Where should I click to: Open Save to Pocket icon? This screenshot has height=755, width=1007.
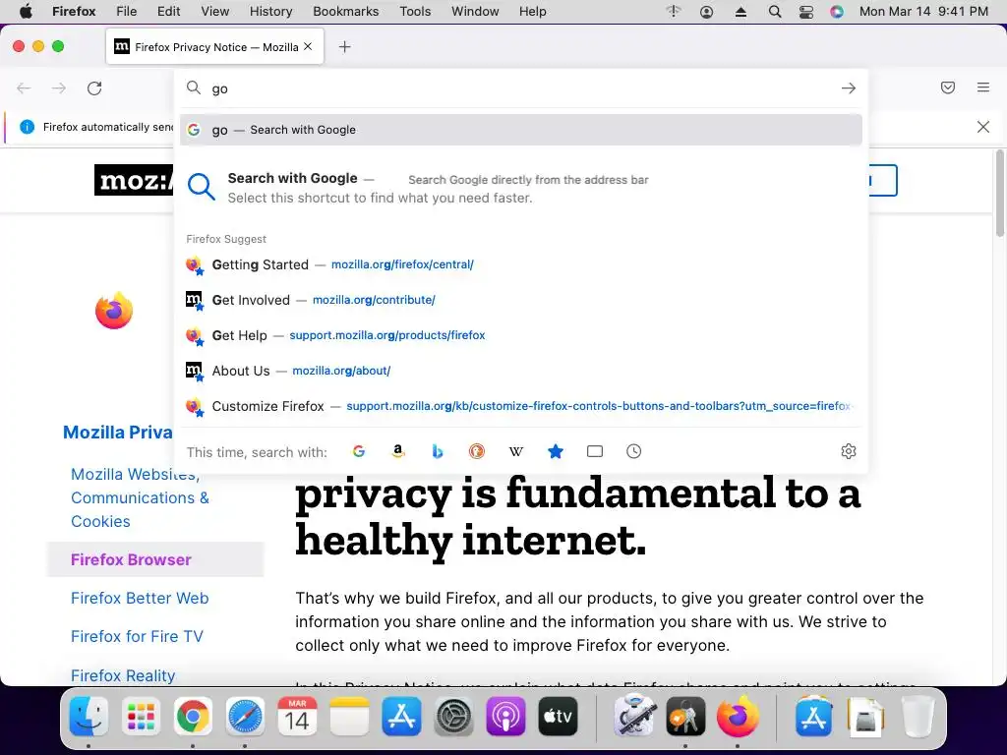[x=948, y=87]
